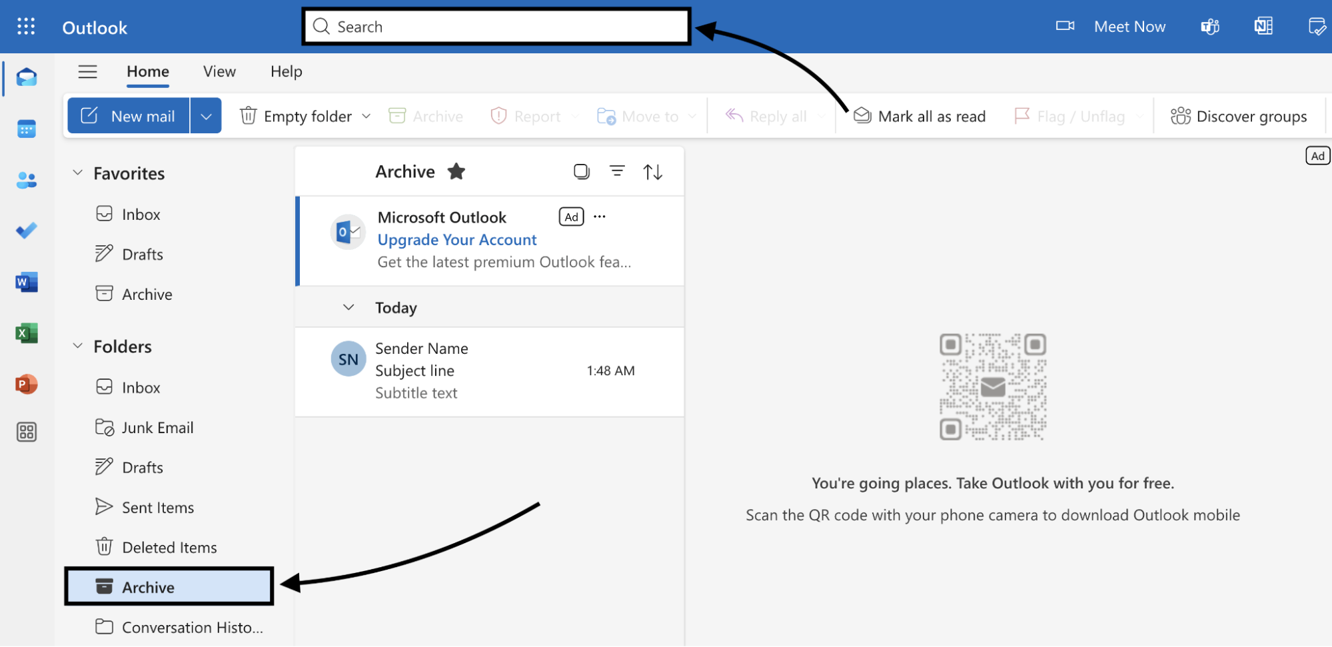Open Calendar in left app rail
This screenshot has width=1332, height=647.
27,129
